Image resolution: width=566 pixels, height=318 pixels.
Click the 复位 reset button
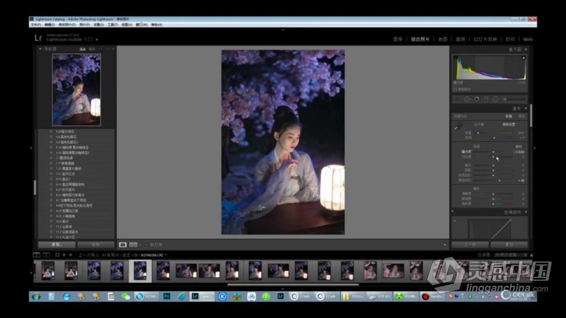click(x=509, y=244)
